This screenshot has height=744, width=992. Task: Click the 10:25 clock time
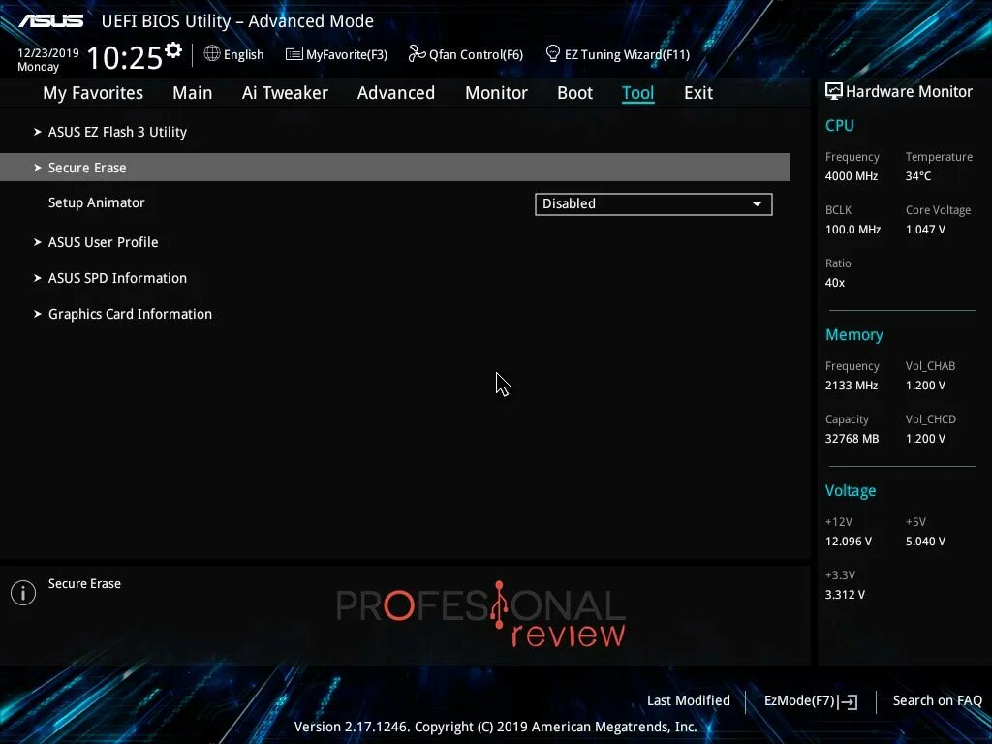(x=125, y=57)
